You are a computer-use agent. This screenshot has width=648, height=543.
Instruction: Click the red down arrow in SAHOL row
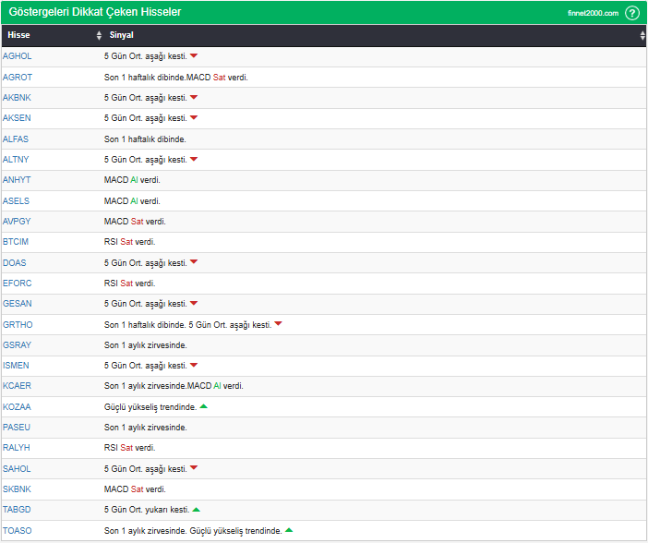[194, 467]
